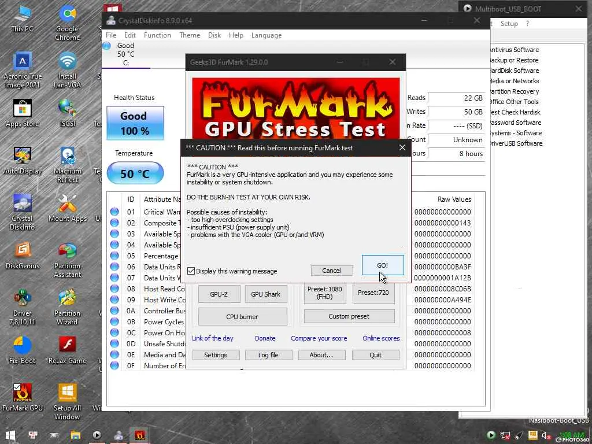Select FurMark flame icon in taskbar
The image size is (592, 444).
pos(140,435)
